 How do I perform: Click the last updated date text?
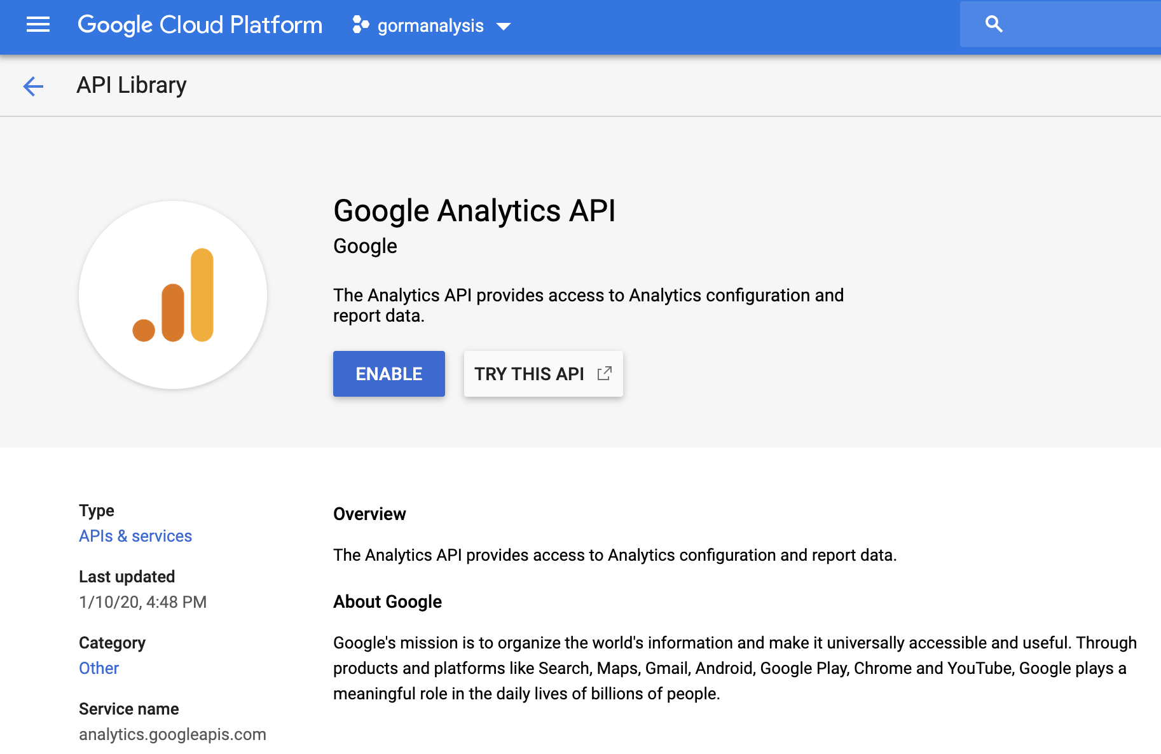coord(143,602)
